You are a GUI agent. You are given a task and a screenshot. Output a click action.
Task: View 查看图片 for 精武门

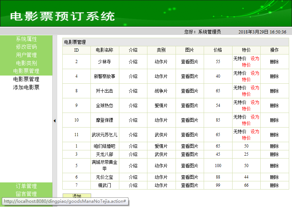189,185
